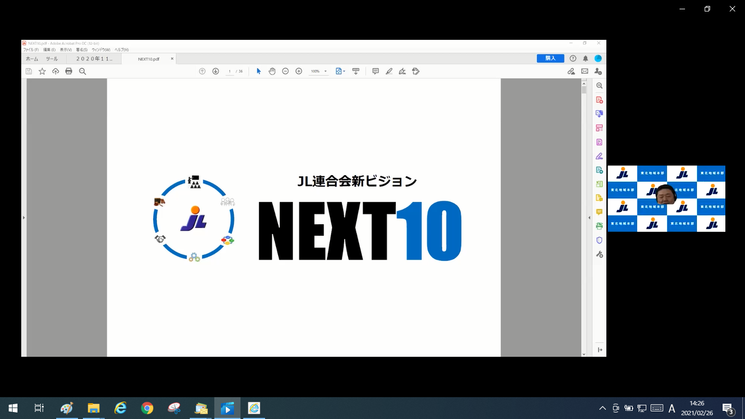Zoom out with minus icon
Screen dimensions: 745x419
285,71
